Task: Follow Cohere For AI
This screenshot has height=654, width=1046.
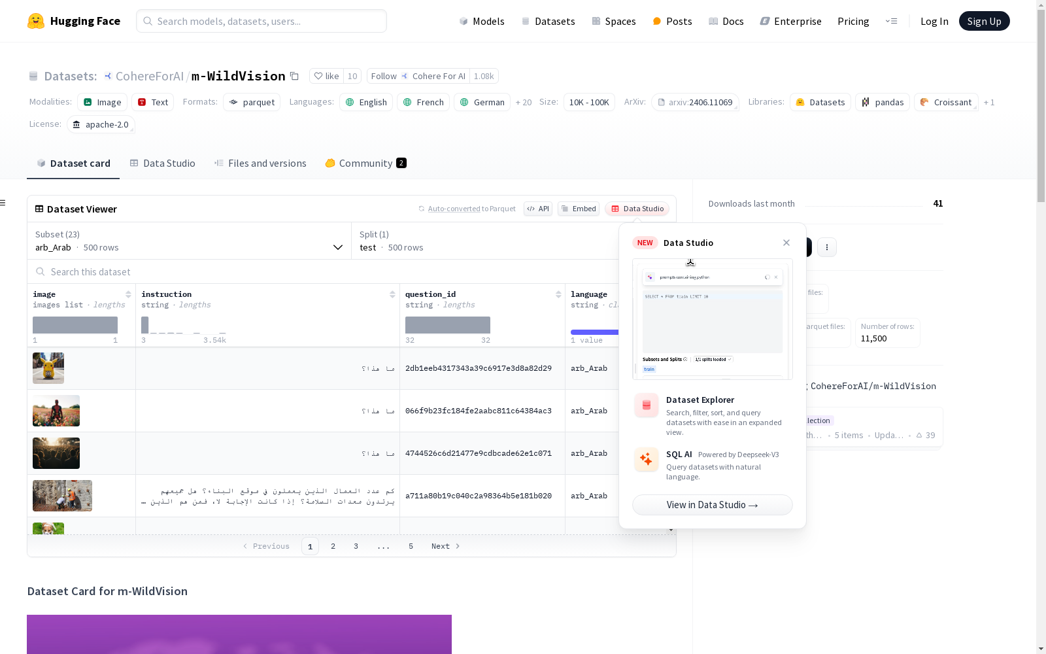Action: click(418, 76)
